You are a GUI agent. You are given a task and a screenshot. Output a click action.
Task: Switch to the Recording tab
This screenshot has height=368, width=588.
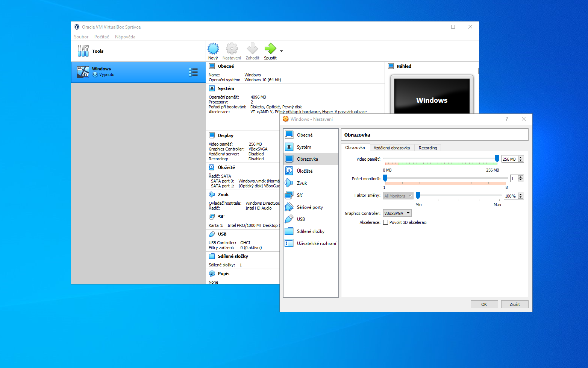(x=428, y=148)
